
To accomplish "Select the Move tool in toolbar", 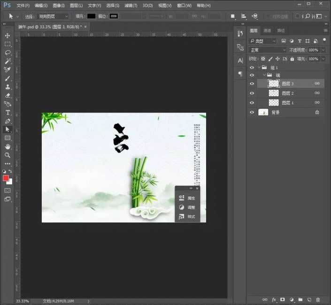I will [x=8, y=36].
